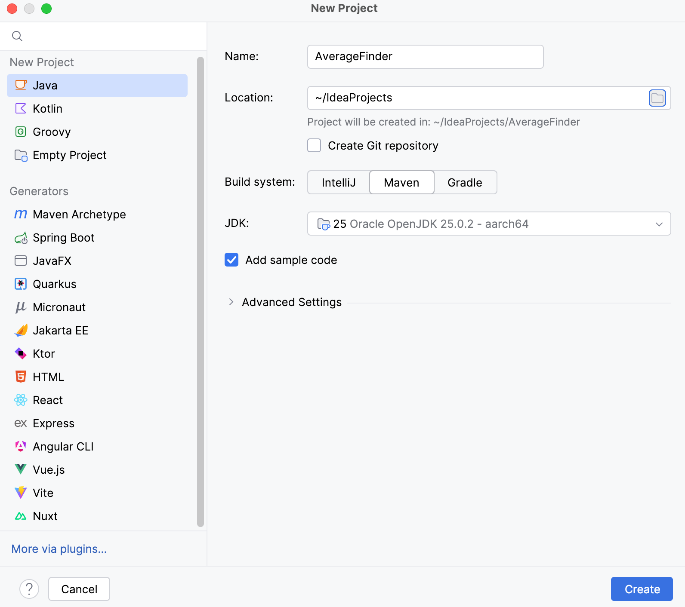Choose the React atom icon
685x607 pixels.
click(21, 400)
